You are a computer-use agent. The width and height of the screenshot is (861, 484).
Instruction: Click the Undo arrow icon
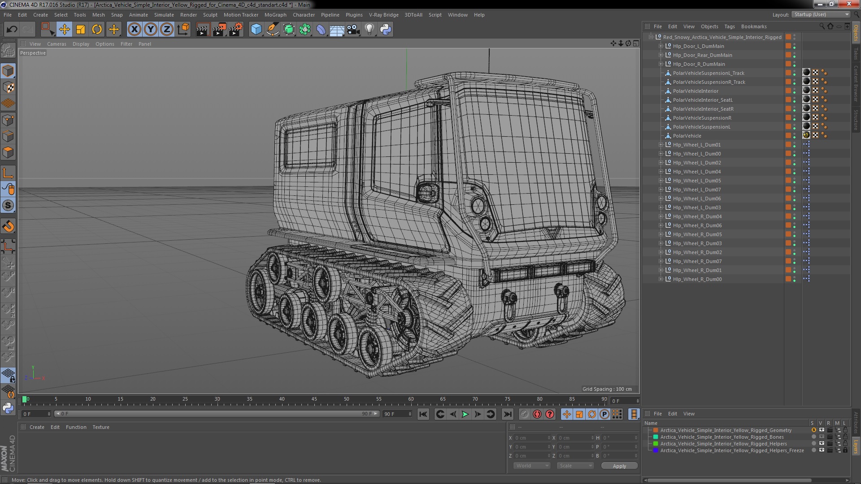pyautogui.click(x=12, y=30)
